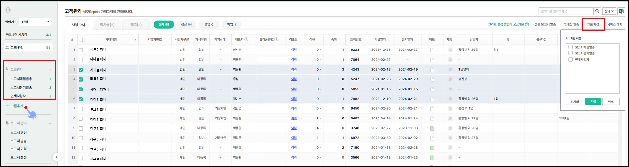Screen dimensions: 629x167
Task: Click the user profile avatar icon
Action: pos(8,10)
